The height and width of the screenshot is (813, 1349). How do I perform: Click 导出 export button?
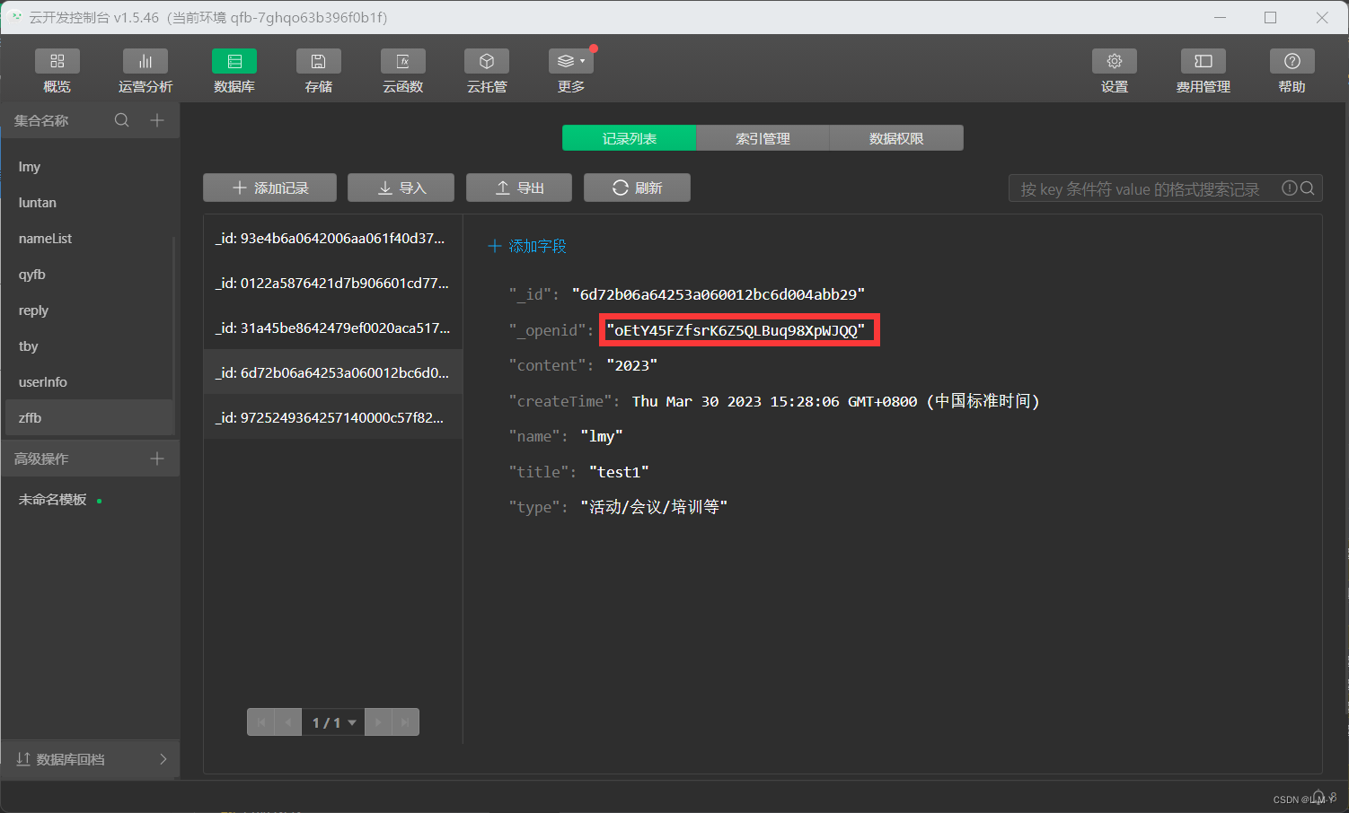(519, 188)
